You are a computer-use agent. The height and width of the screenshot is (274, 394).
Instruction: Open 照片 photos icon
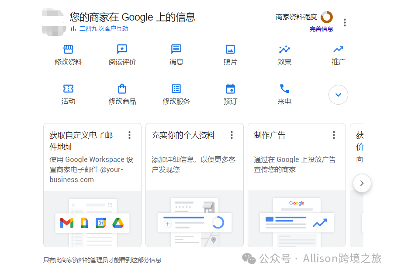230,49
